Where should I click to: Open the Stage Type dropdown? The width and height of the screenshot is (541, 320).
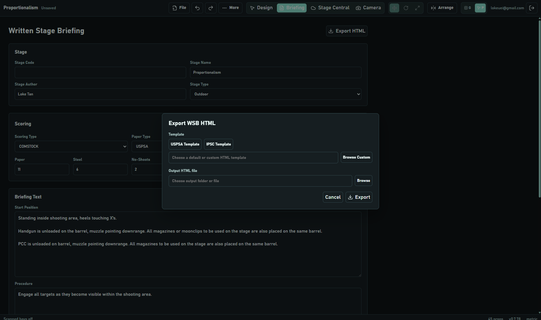(x=276, y=94)
